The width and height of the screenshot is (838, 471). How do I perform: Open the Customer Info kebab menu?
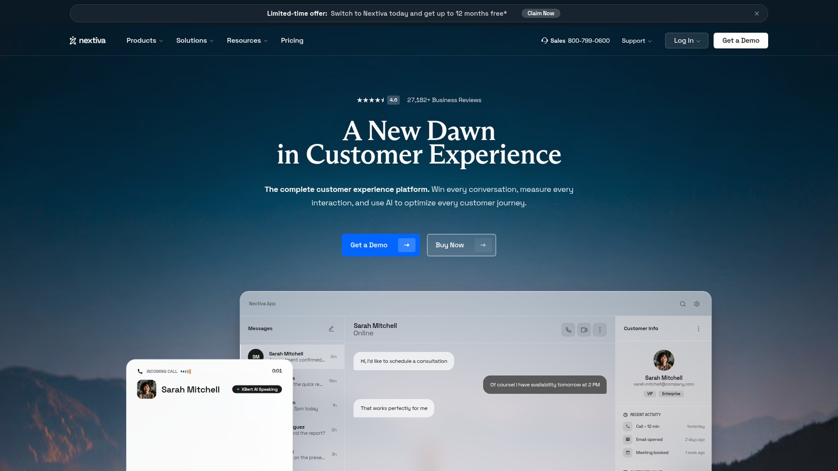click(698, 329)
